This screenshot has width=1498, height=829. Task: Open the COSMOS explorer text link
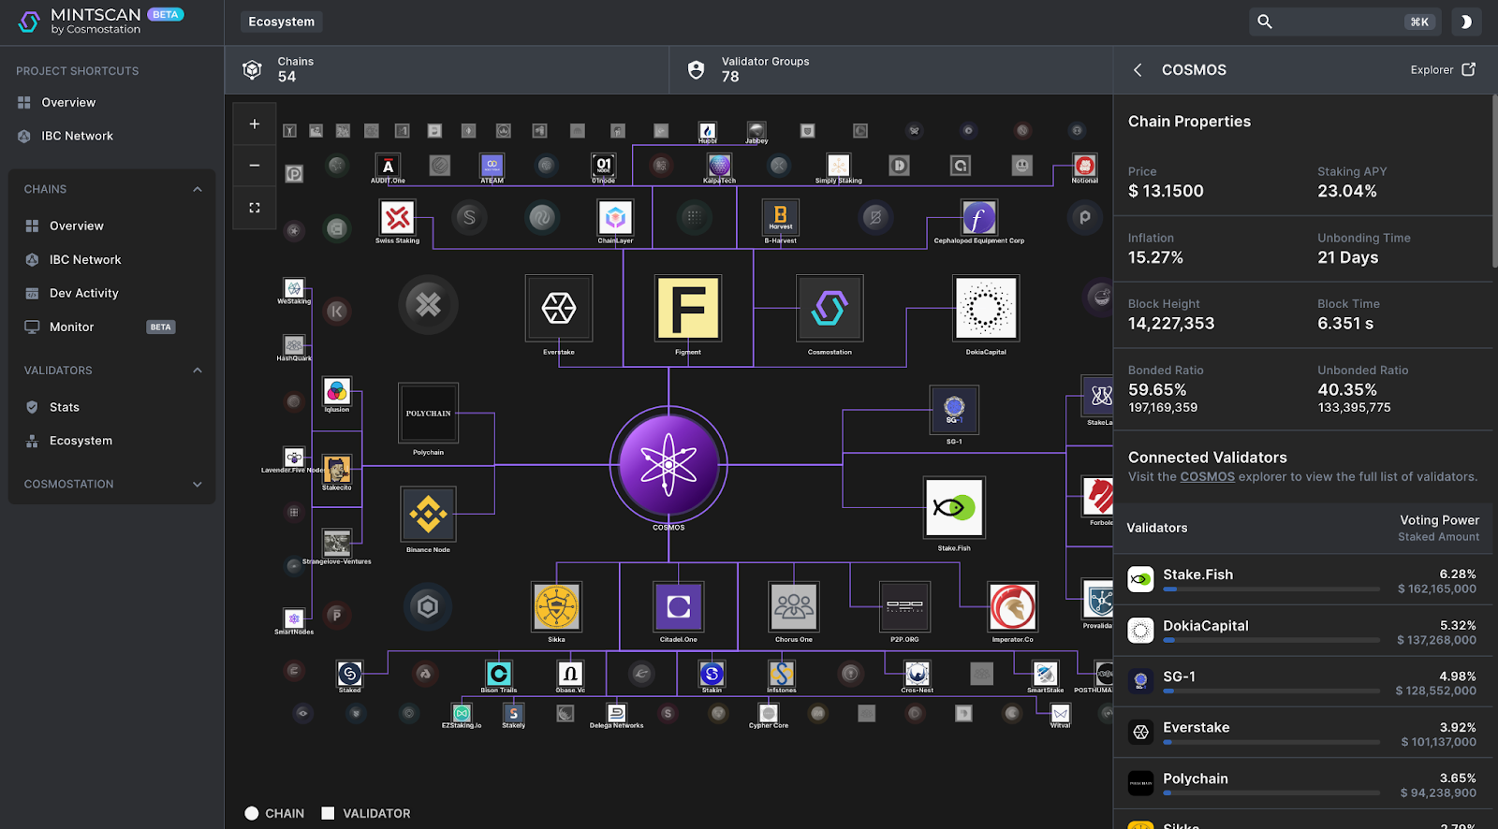pyautogui.click(x=1207, y=476)
